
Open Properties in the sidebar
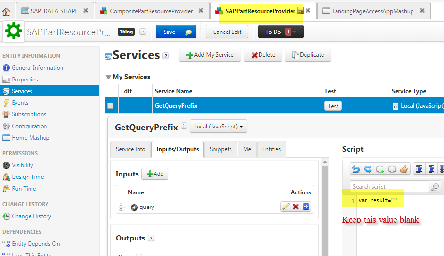pyautogui.click(x=25, y=80)
